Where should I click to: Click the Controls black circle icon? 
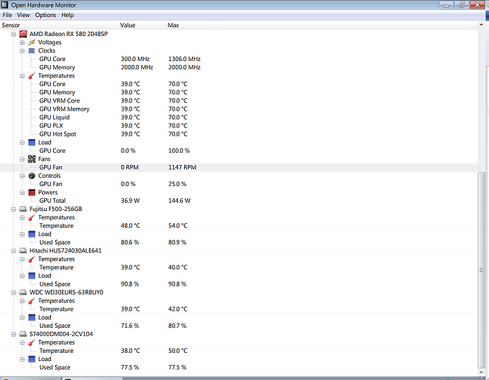tap(31, 176)
